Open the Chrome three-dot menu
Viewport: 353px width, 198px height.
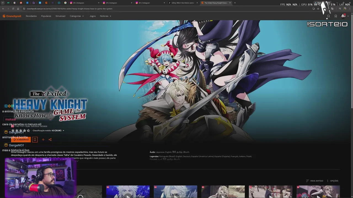(x=350, y=9)
